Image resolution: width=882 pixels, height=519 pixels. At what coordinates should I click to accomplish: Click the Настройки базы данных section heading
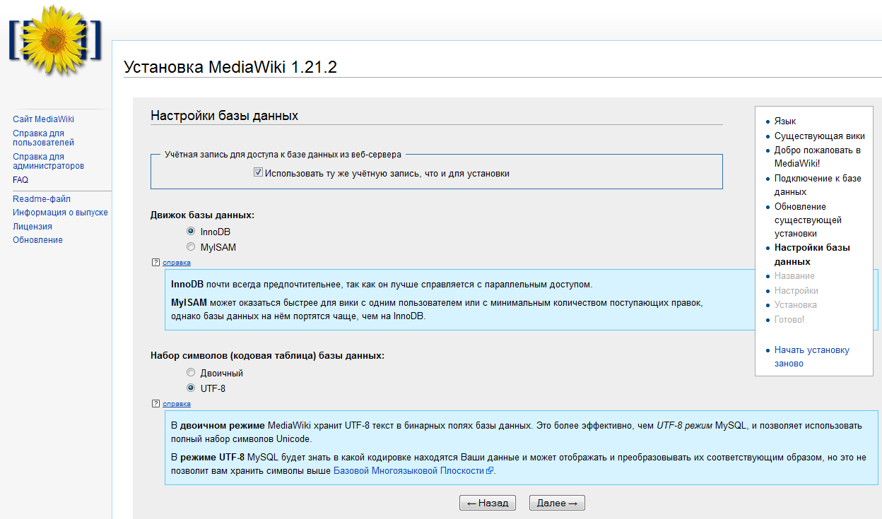(224, 116)
